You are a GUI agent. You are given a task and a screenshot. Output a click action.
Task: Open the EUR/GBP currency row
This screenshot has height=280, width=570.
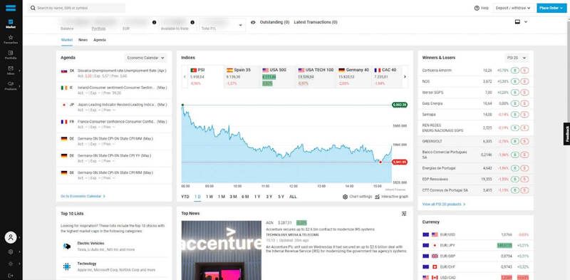(476, 256)
